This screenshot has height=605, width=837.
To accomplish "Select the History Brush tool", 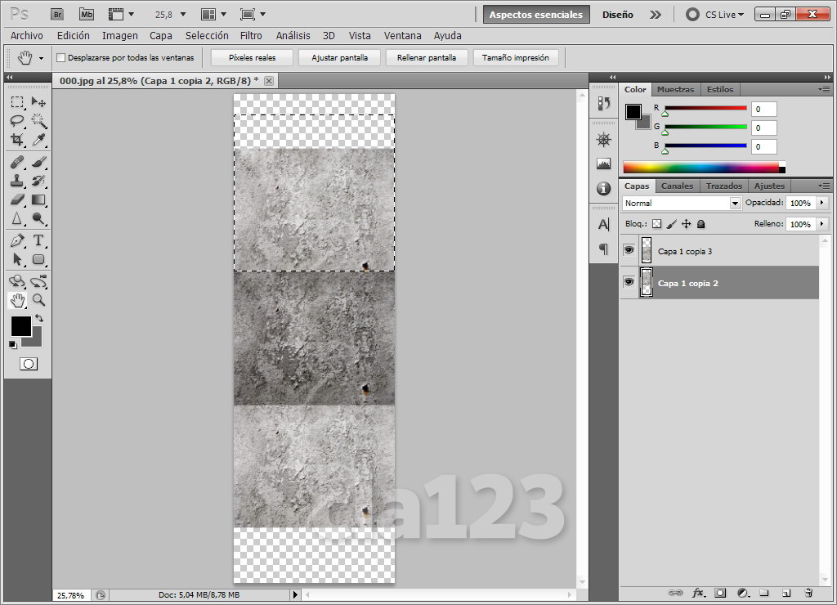I will click(38, 181).
